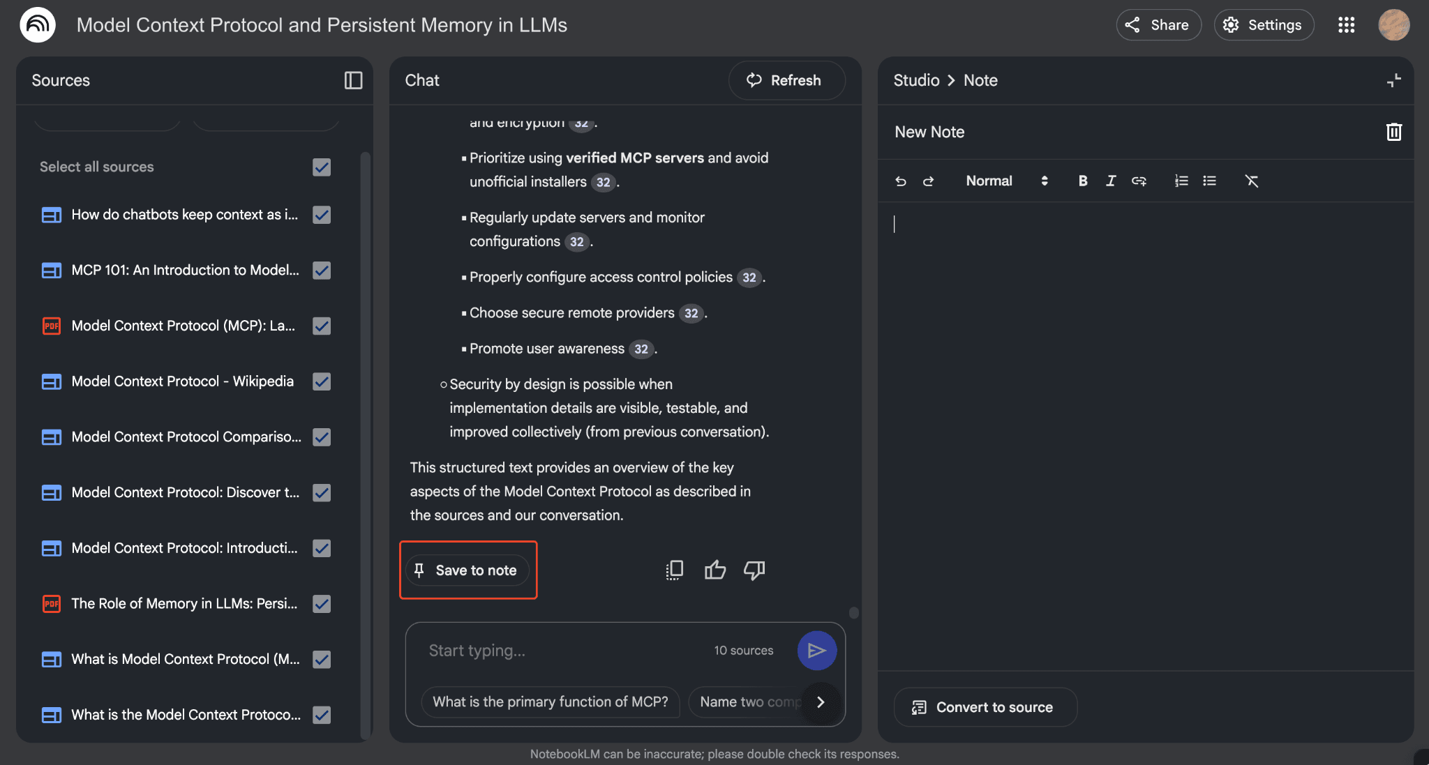Send the chat message
Screen dimensions: 1429x765
(816, 651)
